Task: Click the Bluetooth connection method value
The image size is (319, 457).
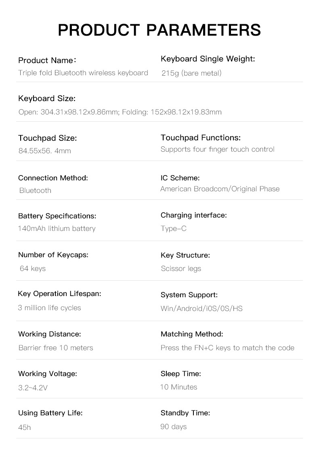Action: click(x=35, y=190)
